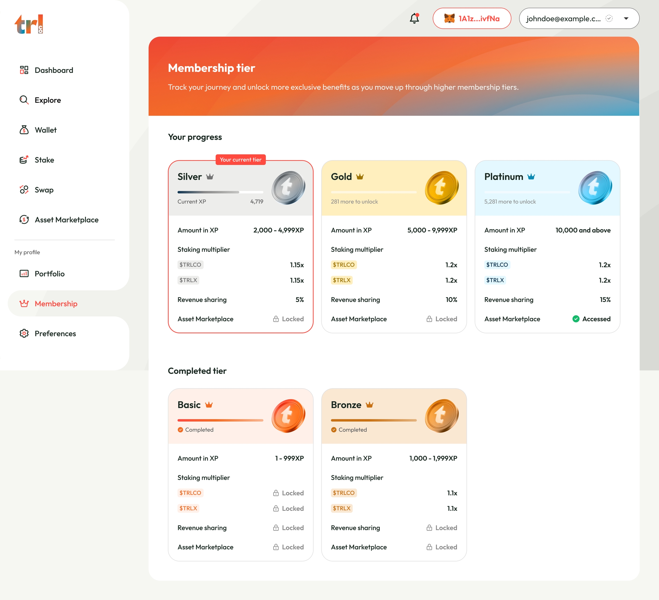This screenshot has height=600, width=659.
Task: Open the johndoe@example.c... account menu
Action: coord(563,19)
